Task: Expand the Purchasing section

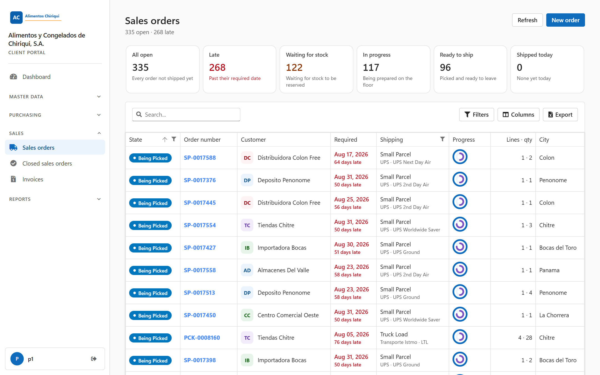Action: click(55, 115)
